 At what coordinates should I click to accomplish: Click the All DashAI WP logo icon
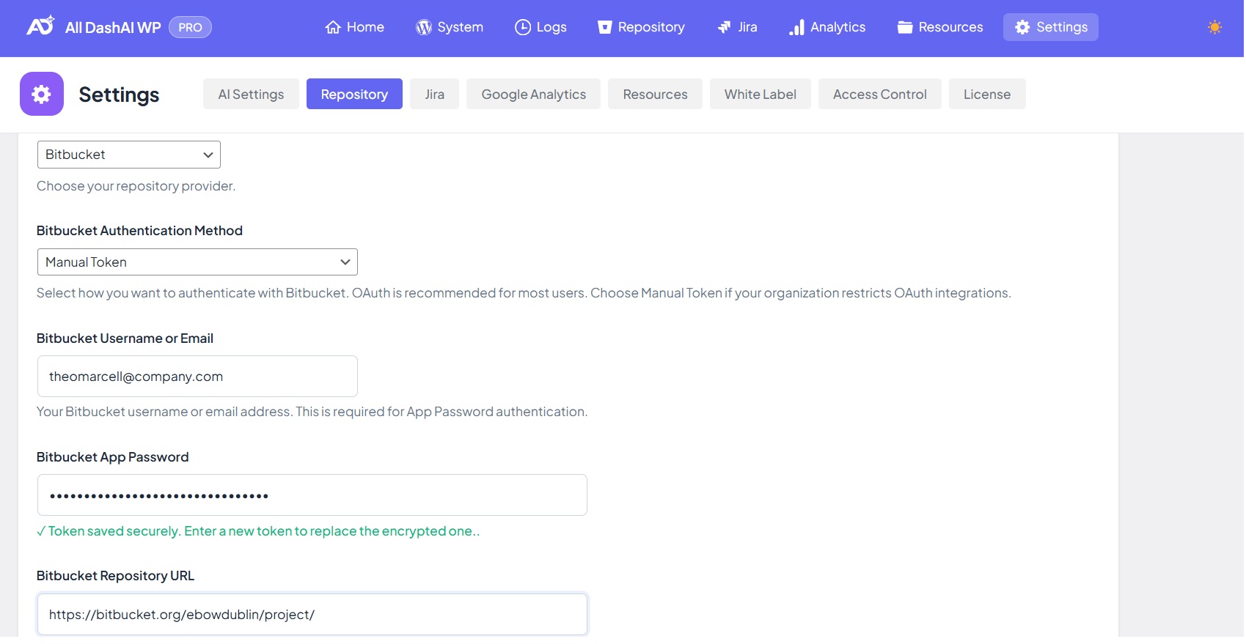pos(40,26)
